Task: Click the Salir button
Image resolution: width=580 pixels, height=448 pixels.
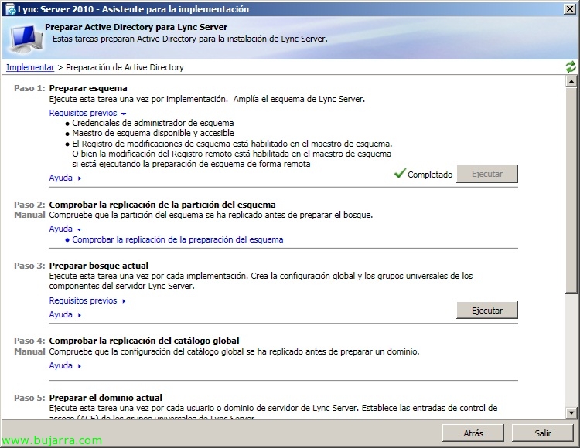Action: click(543, 433)
